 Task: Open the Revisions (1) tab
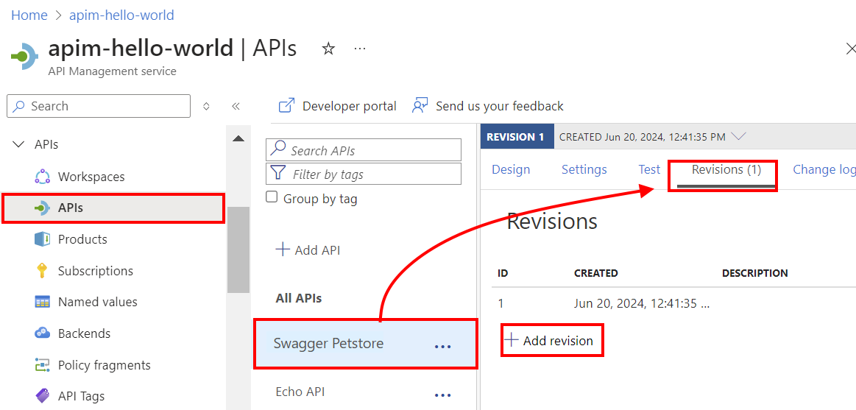point(726,170)
